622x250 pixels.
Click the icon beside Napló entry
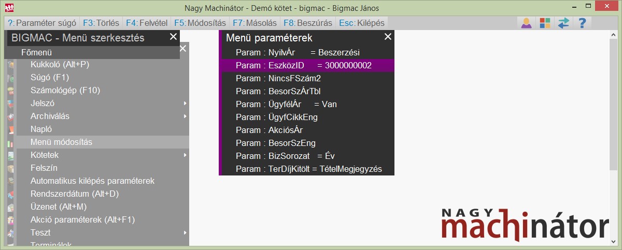tap(11, 129)
